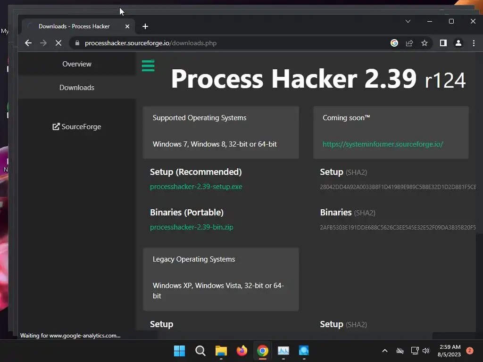The image size is (483, 362).
Task: Download processhacker-2.39-bin.zip
Action: 192,227
